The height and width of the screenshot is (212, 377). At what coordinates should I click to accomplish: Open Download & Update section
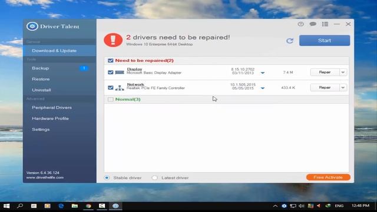59,51
